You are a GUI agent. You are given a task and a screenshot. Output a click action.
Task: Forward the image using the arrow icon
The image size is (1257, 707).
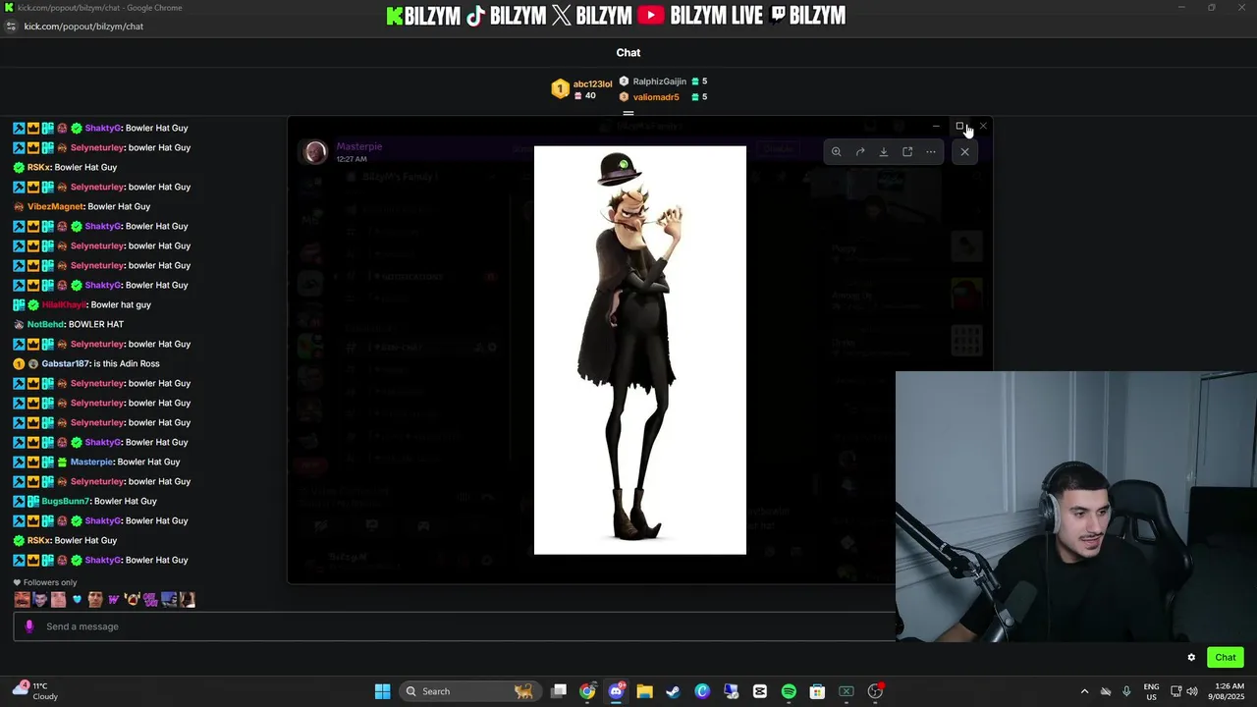860,152
